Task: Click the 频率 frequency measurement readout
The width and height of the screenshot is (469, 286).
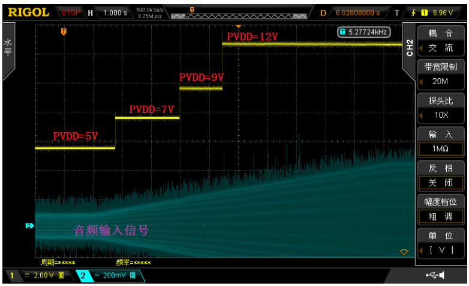Action: 133,263
